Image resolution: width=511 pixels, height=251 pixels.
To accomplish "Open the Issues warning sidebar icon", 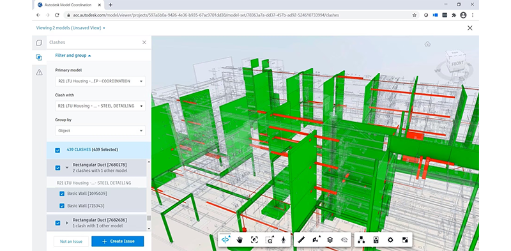I will pyautogui.click(x=39, y=72).
